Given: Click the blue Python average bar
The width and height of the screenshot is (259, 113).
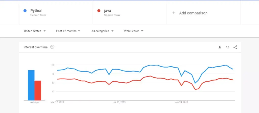Looking at the screenshot, I should 31,85.
